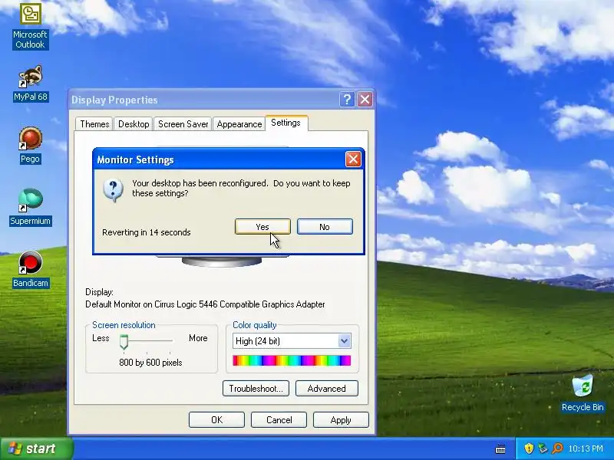Switch to the Screen Saver tab
This screenshot has width=614, height=460.
pos(183,124)
